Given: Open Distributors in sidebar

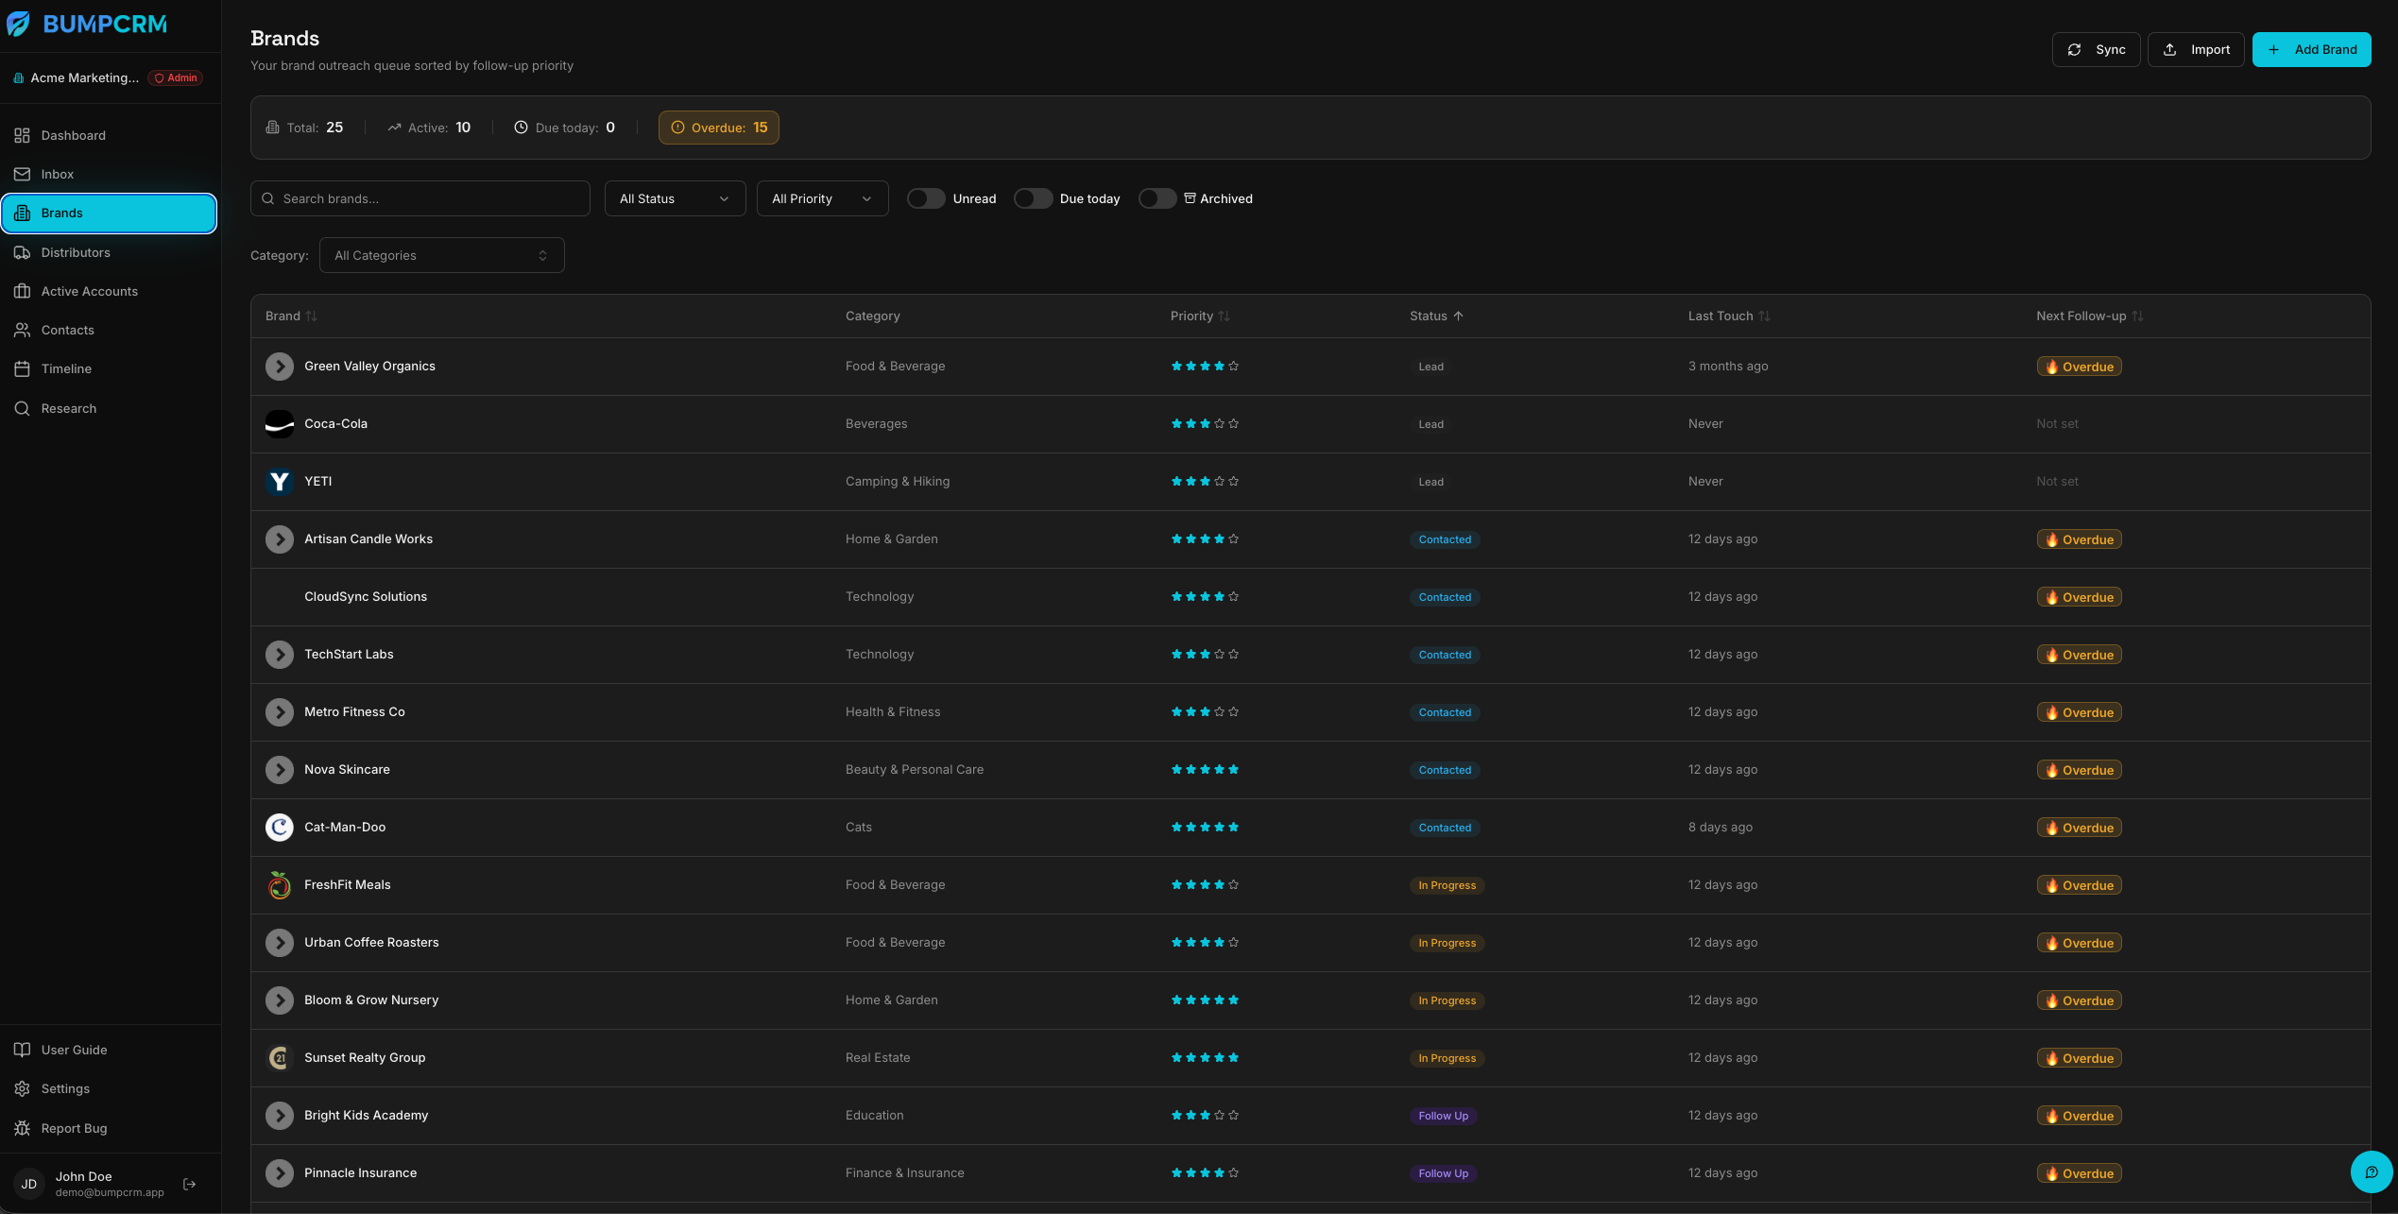Looking at the screenshot, I should pos(109,252).
